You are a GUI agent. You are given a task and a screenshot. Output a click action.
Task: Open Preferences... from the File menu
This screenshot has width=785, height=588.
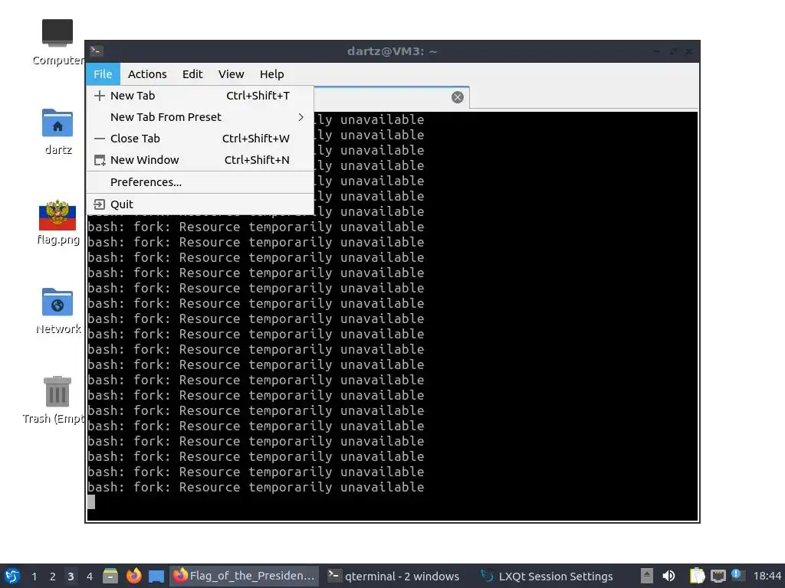[200, 182]
